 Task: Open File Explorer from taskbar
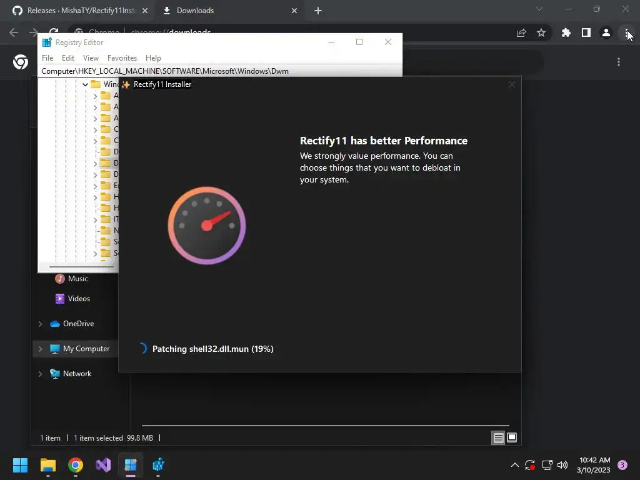(47, 465)
